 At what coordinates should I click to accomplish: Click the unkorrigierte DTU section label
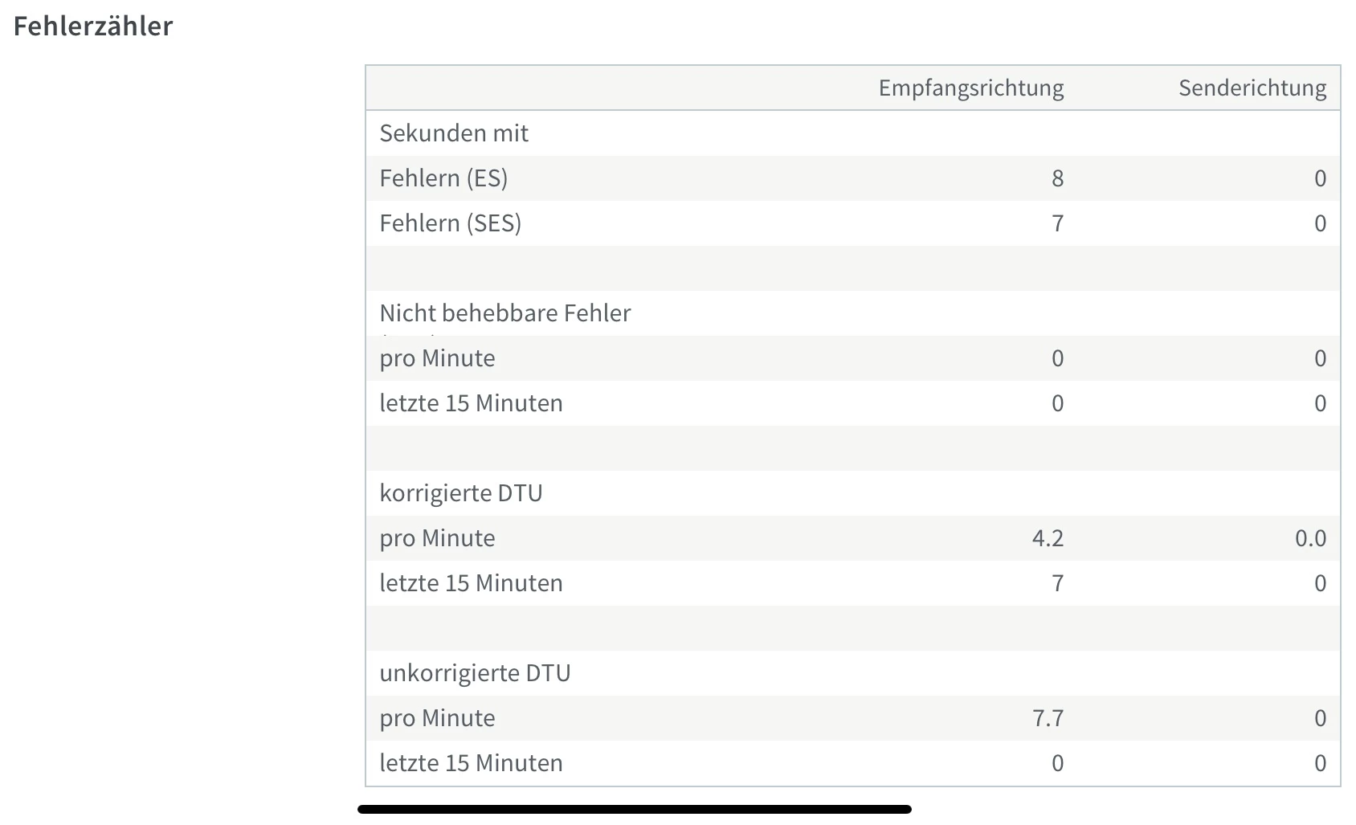[475, 672]
